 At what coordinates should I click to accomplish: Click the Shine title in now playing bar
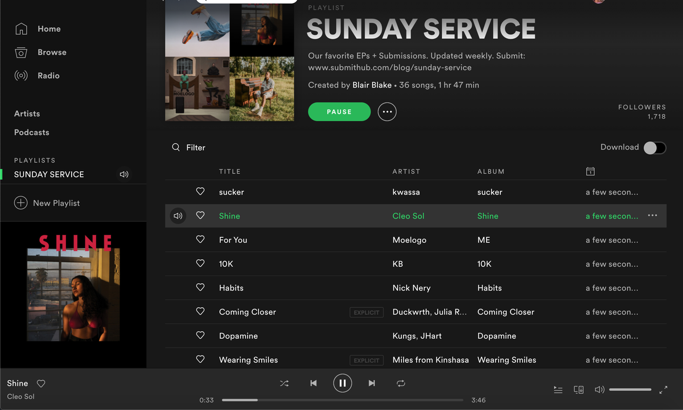(x=18, y=383)
